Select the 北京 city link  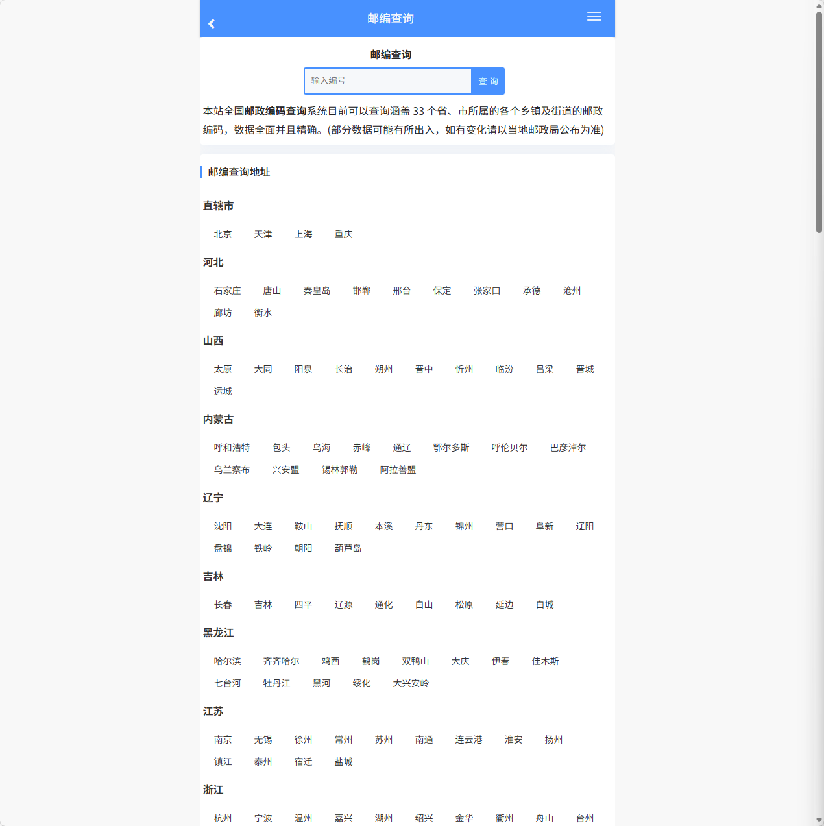tap(223, 234)
